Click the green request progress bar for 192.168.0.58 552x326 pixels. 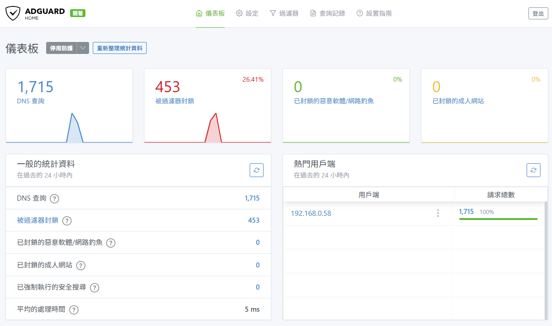click(x=498, y=219)
